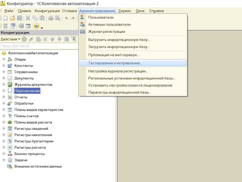The width and height of the screenshot is (242, 182).
Task: Click the Журнал регистрации icon in the menu
Action: click(83, 31)
